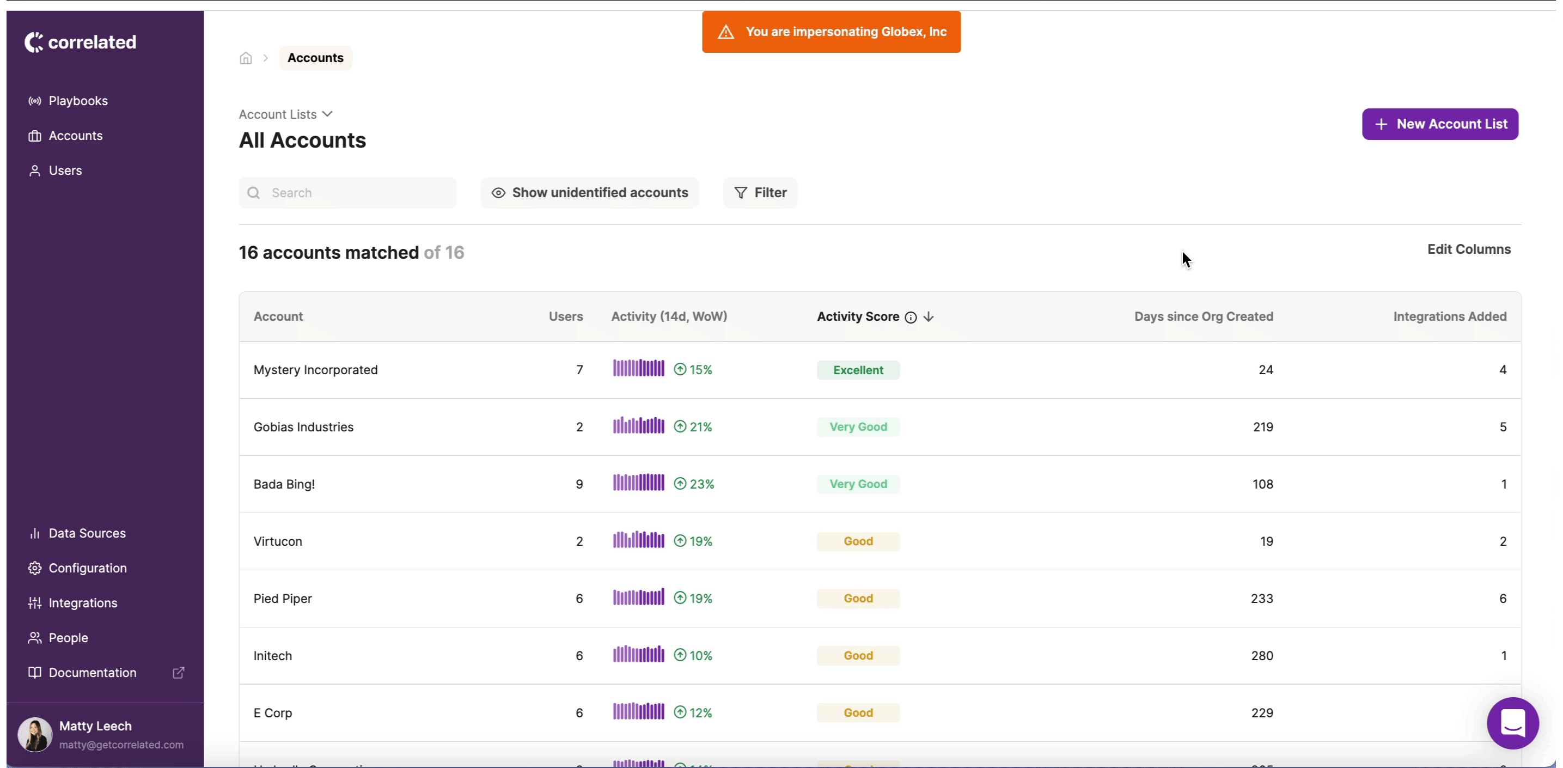This screenshot has height=768, width=1563.
Task: Click the Documentation external-link icon
Action: [179, 673]
